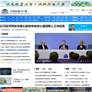
Task: Click inside the site search input field
Action: [x=76, y=13]
